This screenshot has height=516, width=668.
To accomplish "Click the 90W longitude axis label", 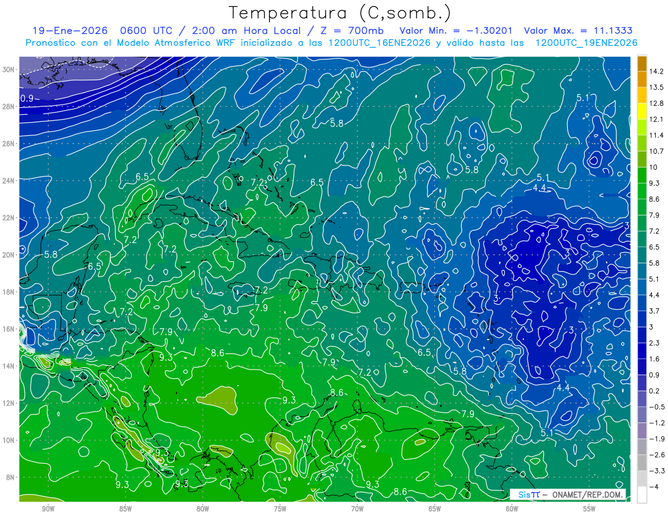I will pos(48,509).
